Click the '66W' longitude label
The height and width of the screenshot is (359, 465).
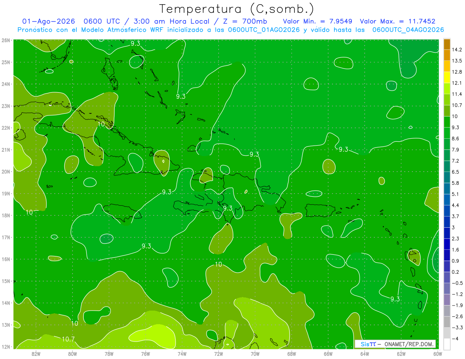(x=328, y=354)
